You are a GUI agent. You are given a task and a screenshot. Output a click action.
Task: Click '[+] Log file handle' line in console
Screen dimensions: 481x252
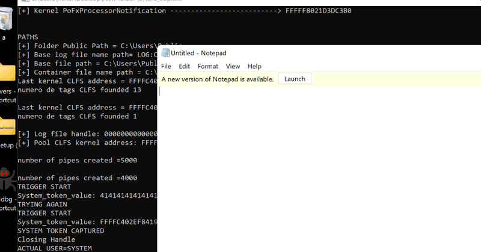coord(87,134)
